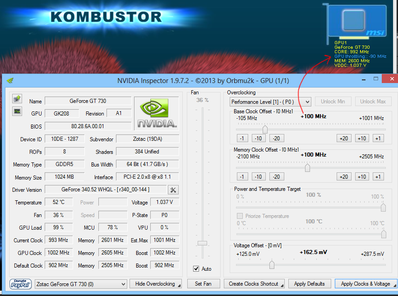This screenshot has width=398, height=296.
Task: Open the Create Clocks Shortcut menu button
Action: 254,283
